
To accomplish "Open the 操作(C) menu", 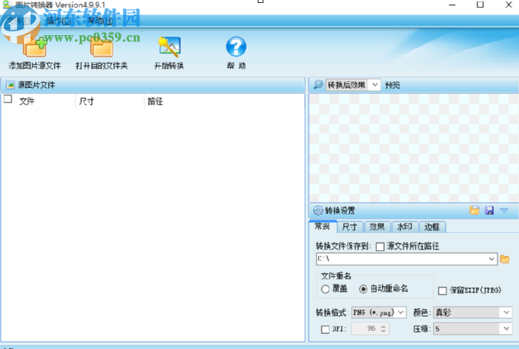I will [x=59, y=21].
